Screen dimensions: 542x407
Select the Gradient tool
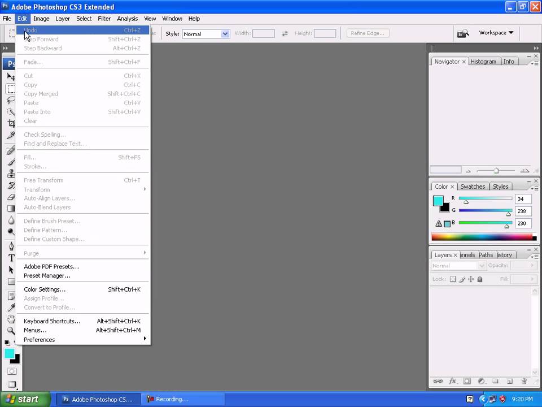(x=11, y=208)
